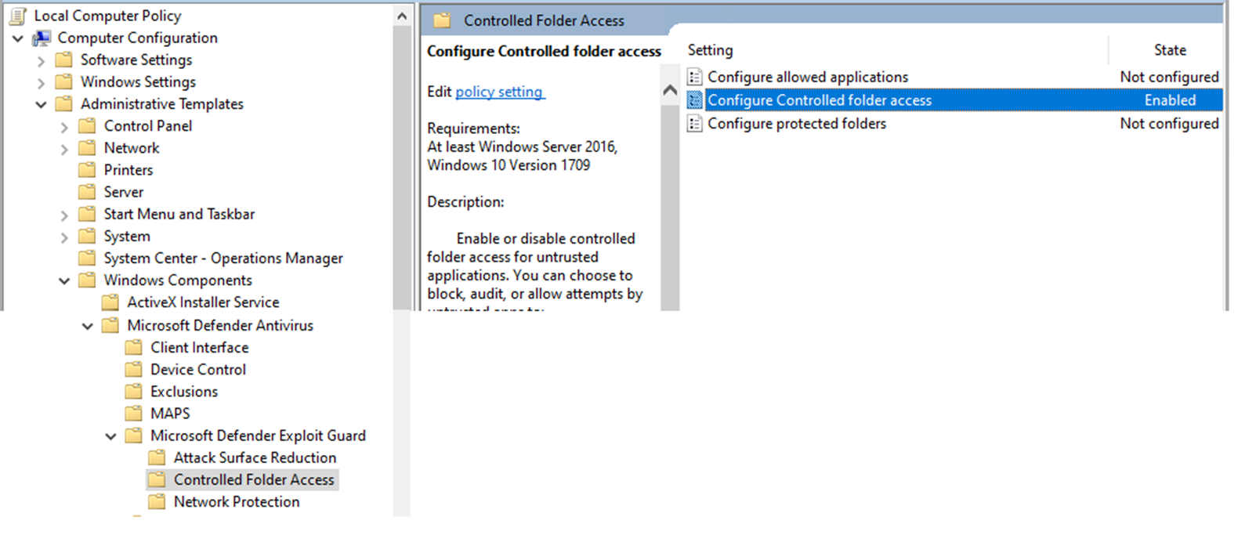Viewport: 1245px width, 535px height.
Task: Click the Control Panel folder icon
Action: [x=88, y=125]
